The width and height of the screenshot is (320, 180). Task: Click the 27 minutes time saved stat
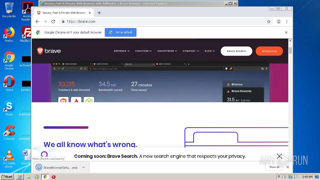coord(141,86)
